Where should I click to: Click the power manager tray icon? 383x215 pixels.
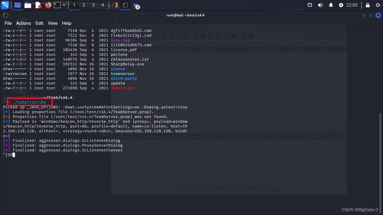click(341, 5)
